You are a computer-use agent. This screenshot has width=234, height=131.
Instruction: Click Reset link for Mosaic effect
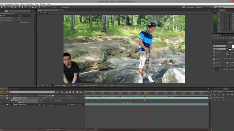coord(20,16)
